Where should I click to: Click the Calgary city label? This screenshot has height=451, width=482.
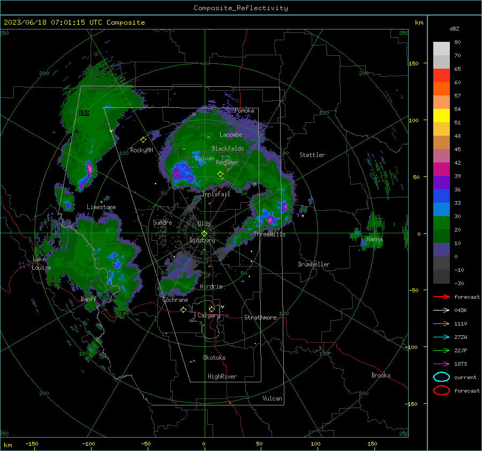tap(209, 315)
